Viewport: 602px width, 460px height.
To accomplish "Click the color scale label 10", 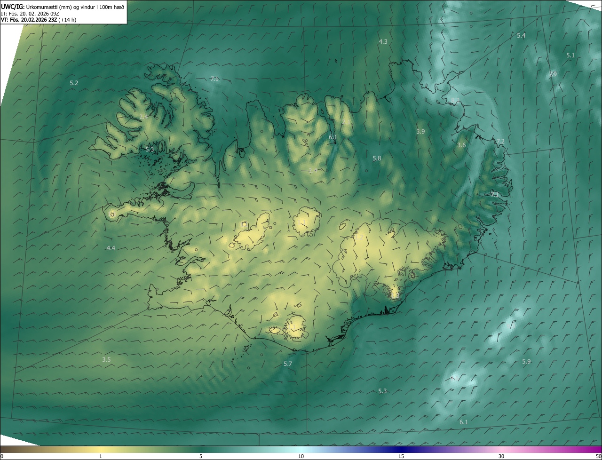I will tap(301, 456).
